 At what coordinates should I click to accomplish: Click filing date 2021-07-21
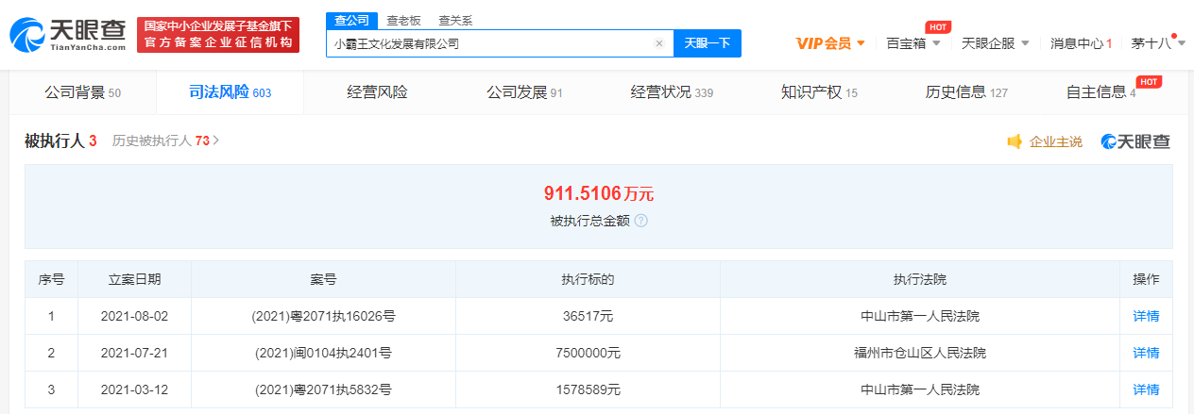click(x=134, y=353)
